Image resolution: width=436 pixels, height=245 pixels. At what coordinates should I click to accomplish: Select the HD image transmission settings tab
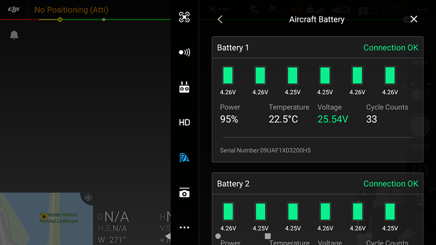pos(185,122)
